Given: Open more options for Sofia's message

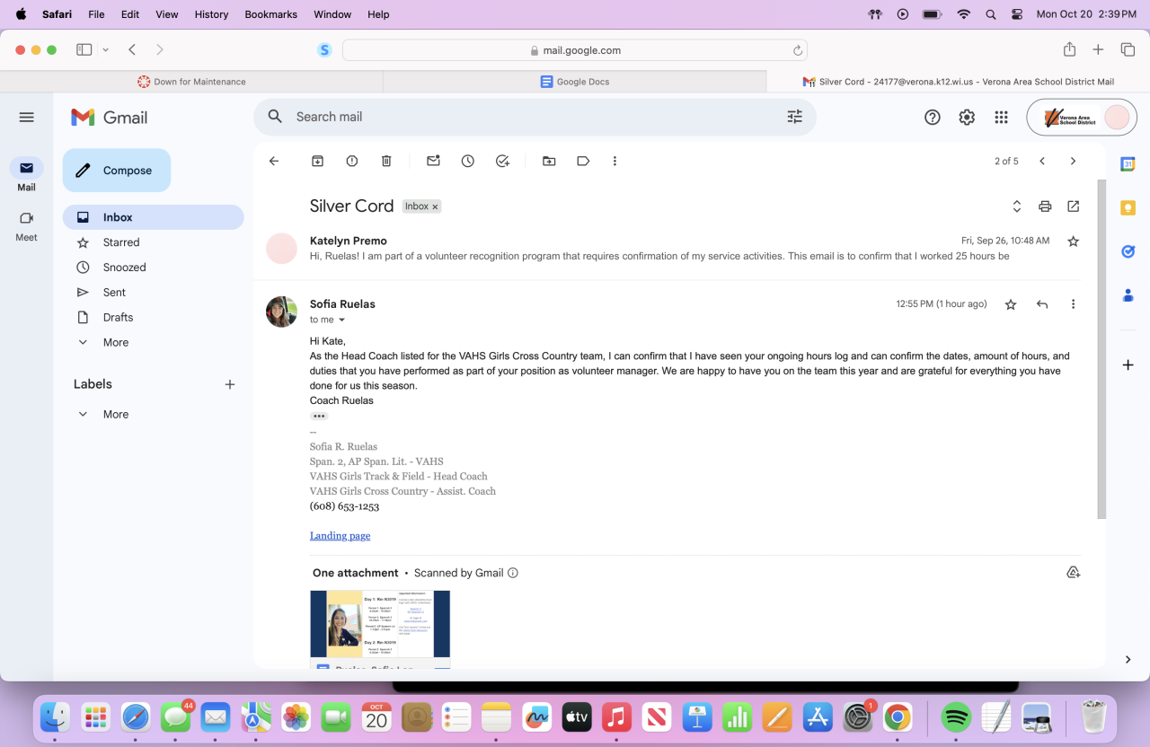Looking at the screenshot, I should click(x=1073, y=304).
